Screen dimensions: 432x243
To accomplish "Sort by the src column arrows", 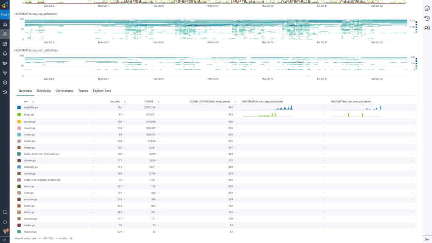I will click(33, 102).
